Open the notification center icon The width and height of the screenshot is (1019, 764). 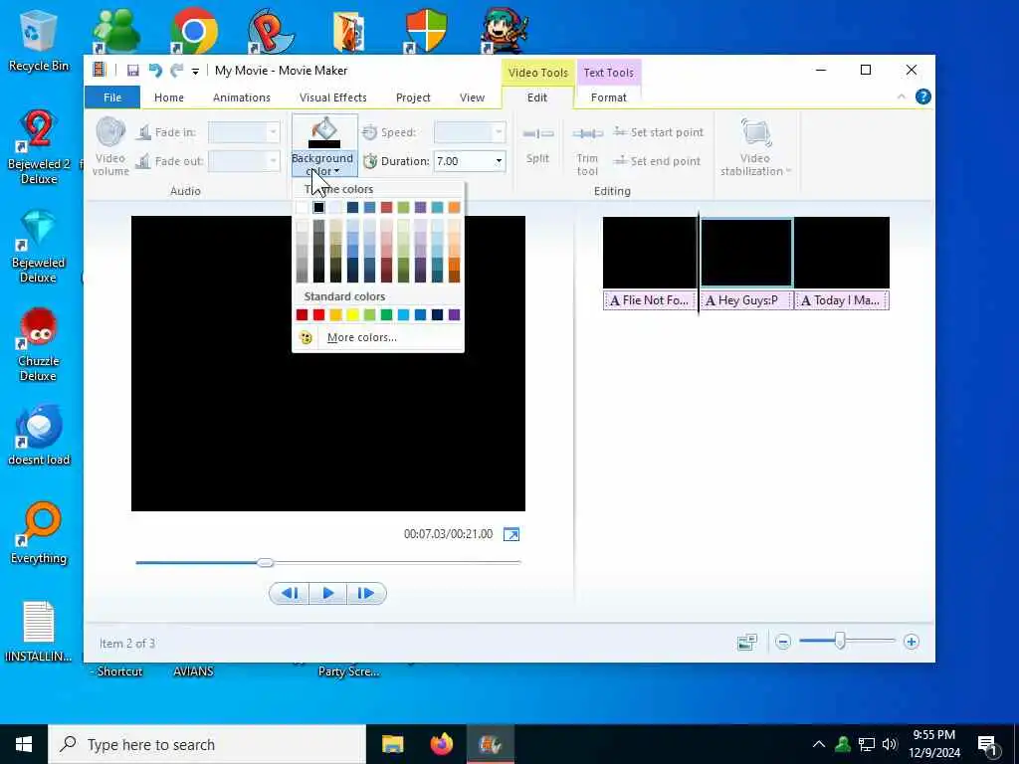click(987, 745)
